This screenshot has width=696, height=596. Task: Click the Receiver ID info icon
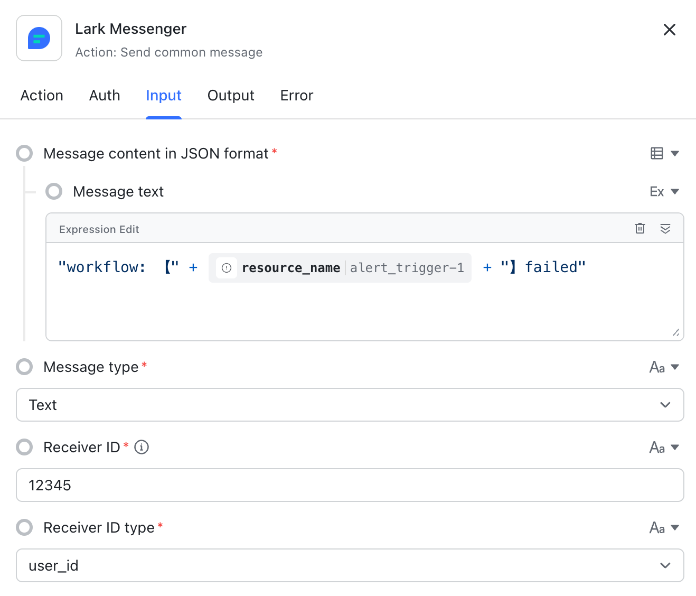click(142, 447)
